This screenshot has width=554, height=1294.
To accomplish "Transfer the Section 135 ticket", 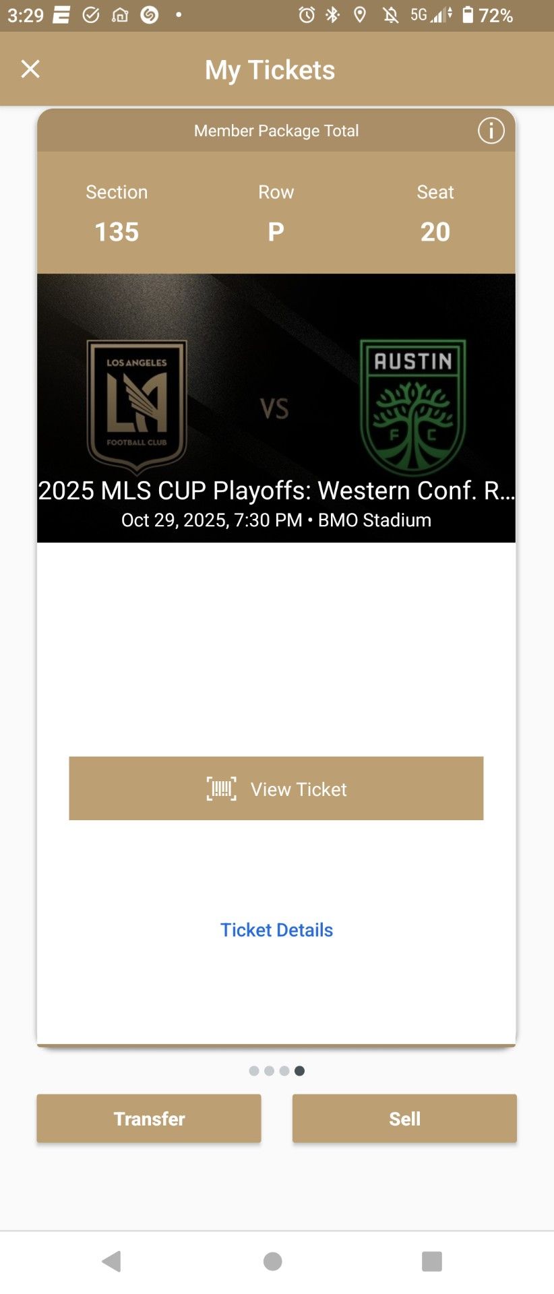I will [x=148, y=1118].
